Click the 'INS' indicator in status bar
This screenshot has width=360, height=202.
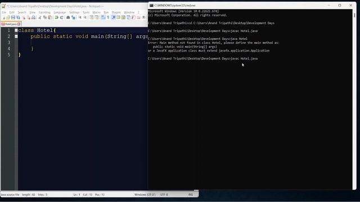coord(191,195)
